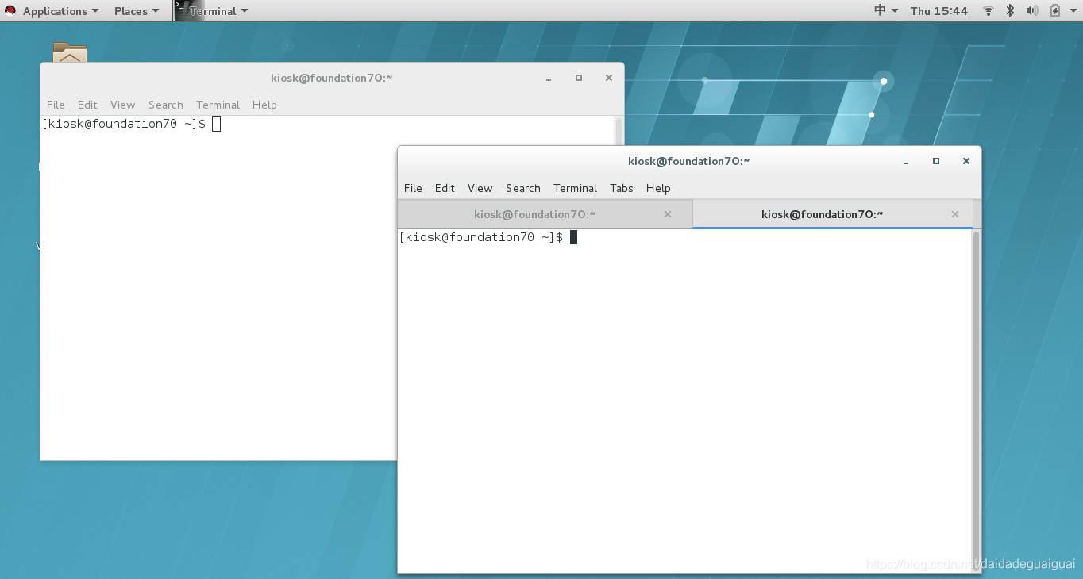Screen dimensions: 1083x579
Task: Open Terminal menu in back terminal window
Action: click(218, 105)
